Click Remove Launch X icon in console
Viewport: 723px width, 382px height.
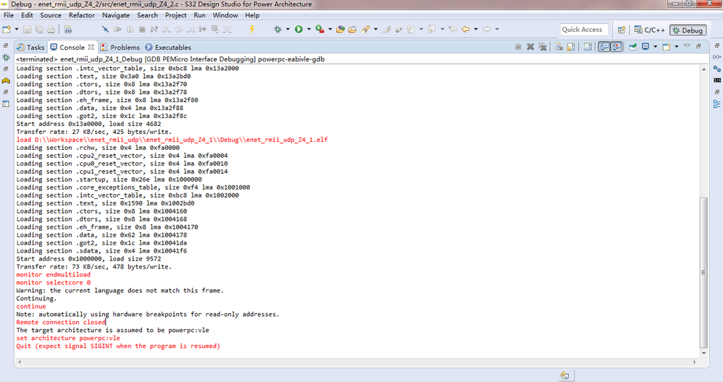pyautogui.click(x=530, y=47)
